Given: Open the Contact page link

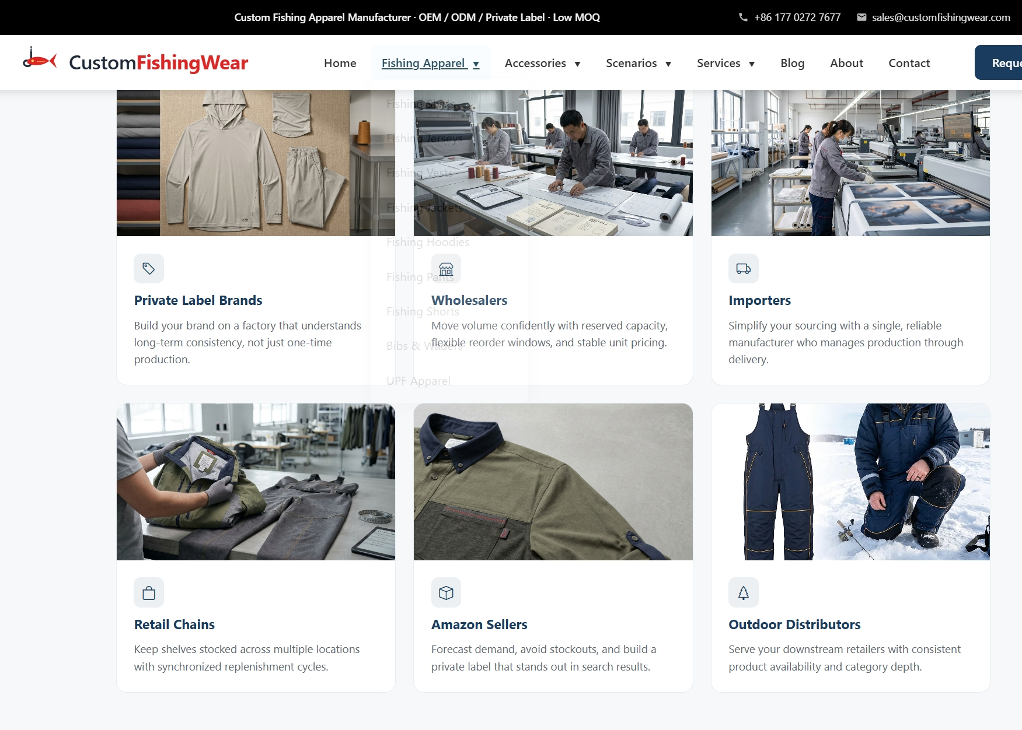Looking at the screenshot, I should (909, 63).
